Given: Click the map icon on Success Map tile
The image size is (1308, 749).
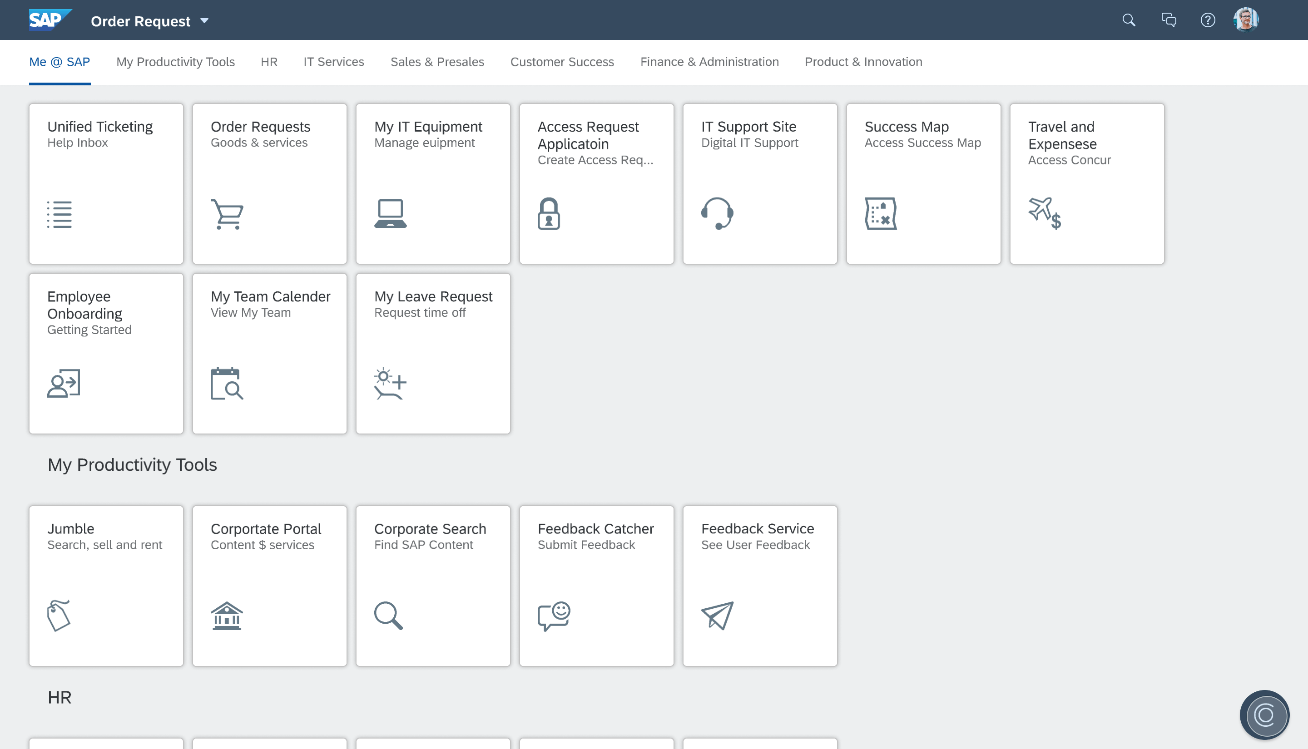Looking at the screenshot, I should [881, 213].
